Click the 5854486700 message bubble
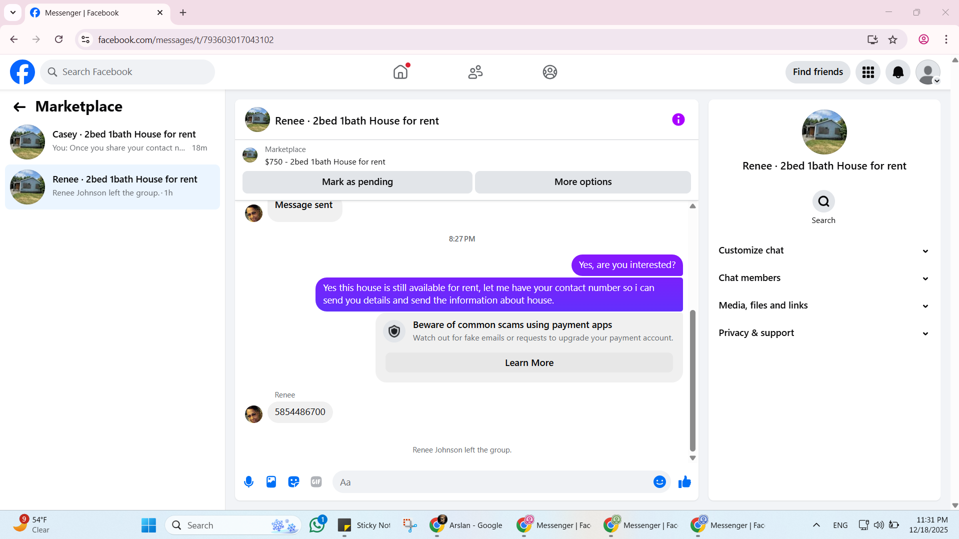 coord(300,412)
